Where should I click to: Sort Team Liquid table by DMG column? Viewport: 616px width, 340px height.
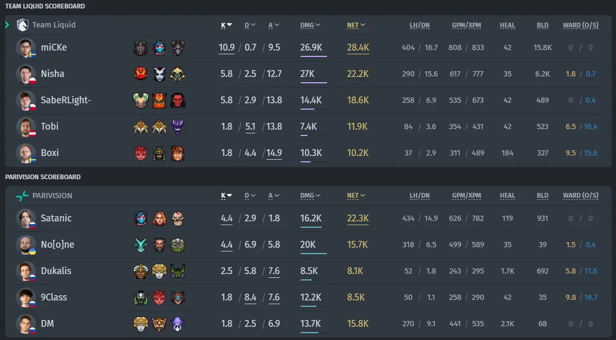click(x=310, y=25)
